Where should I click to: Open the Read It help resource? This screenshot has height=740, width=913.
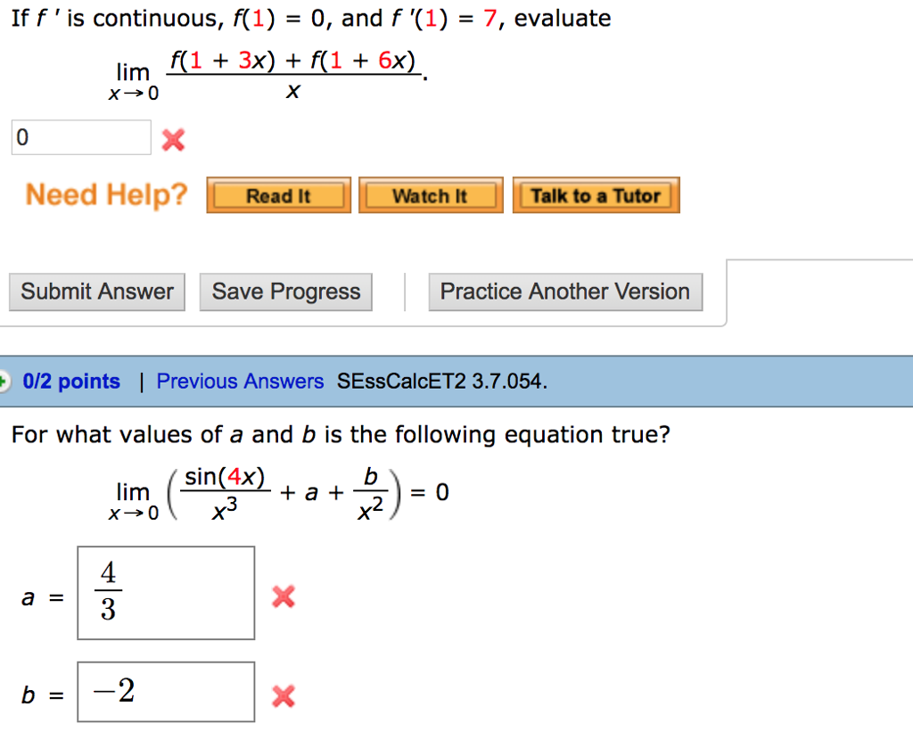click(278, 195)
